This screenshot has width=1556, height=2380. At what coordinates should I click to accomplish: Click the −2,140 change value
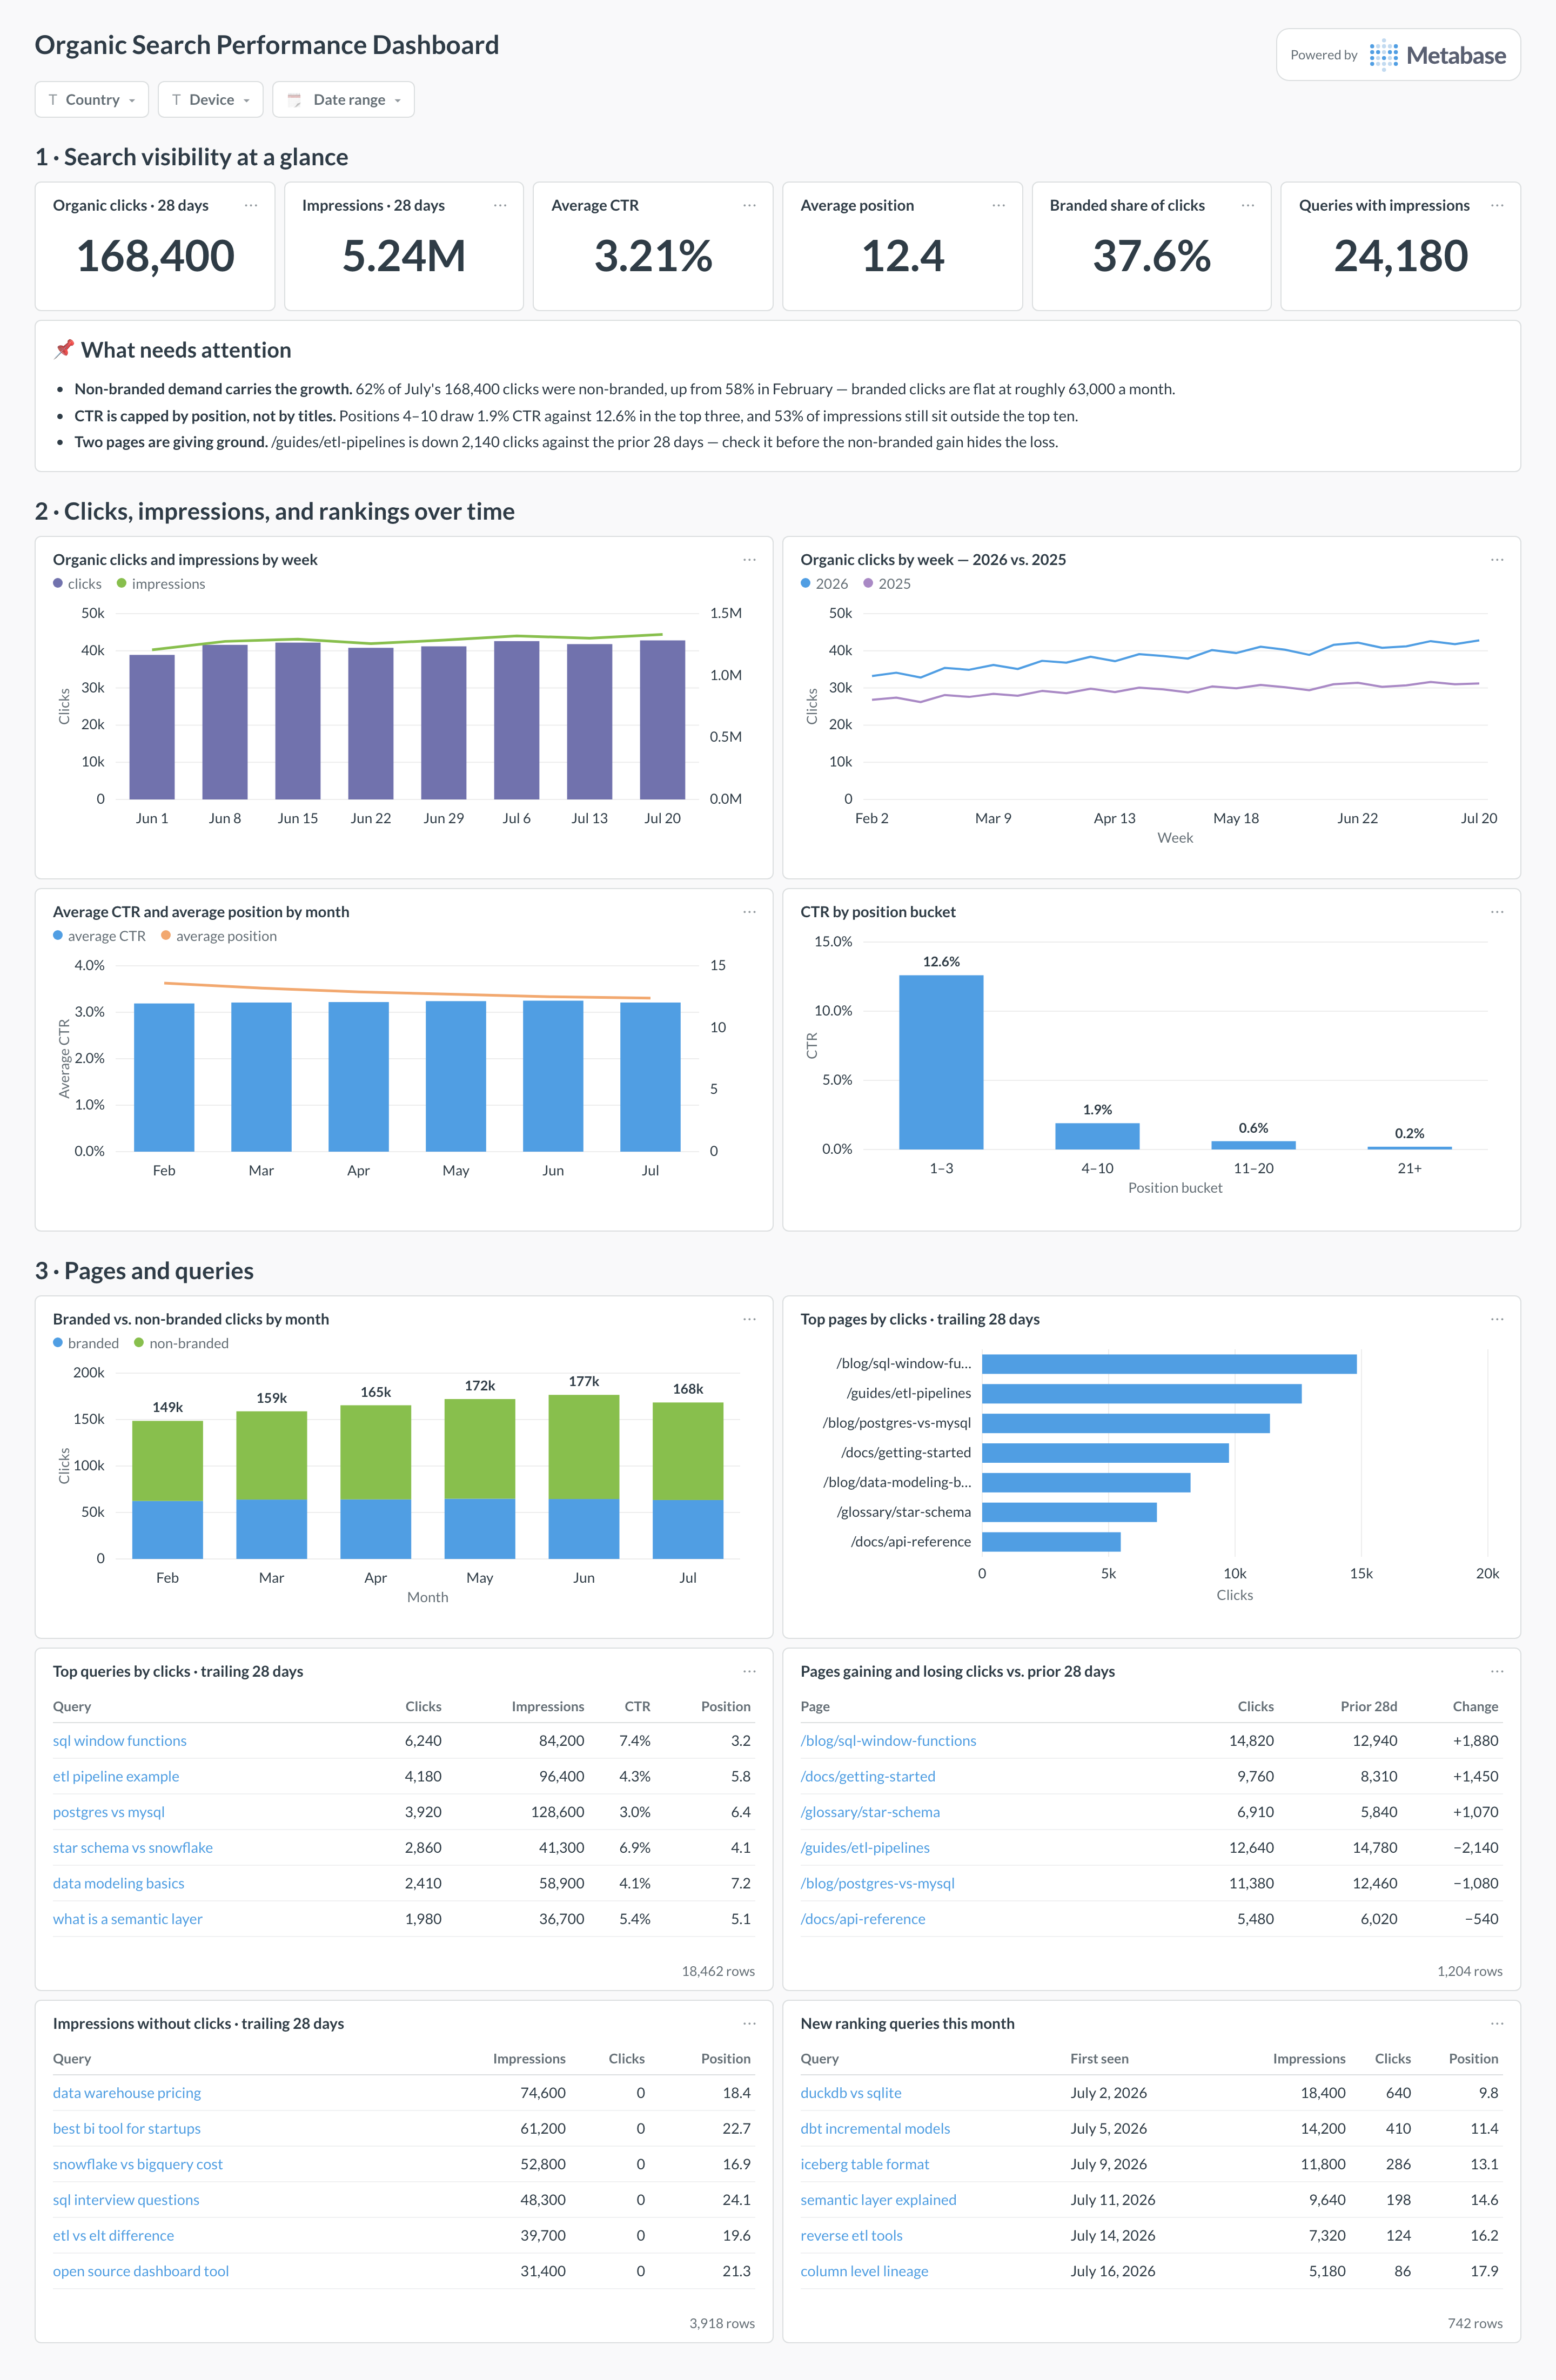click(x=1475, y=1848)
